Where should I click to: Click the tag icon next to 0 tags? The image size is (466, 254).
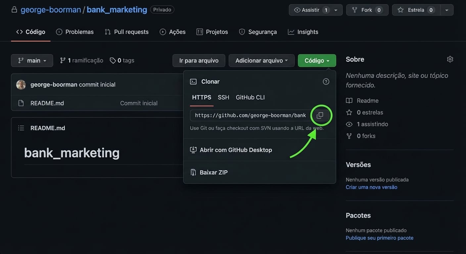pos(113,61)
